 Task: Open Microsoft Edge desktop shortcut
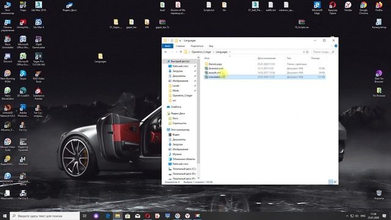click(317, 8)
